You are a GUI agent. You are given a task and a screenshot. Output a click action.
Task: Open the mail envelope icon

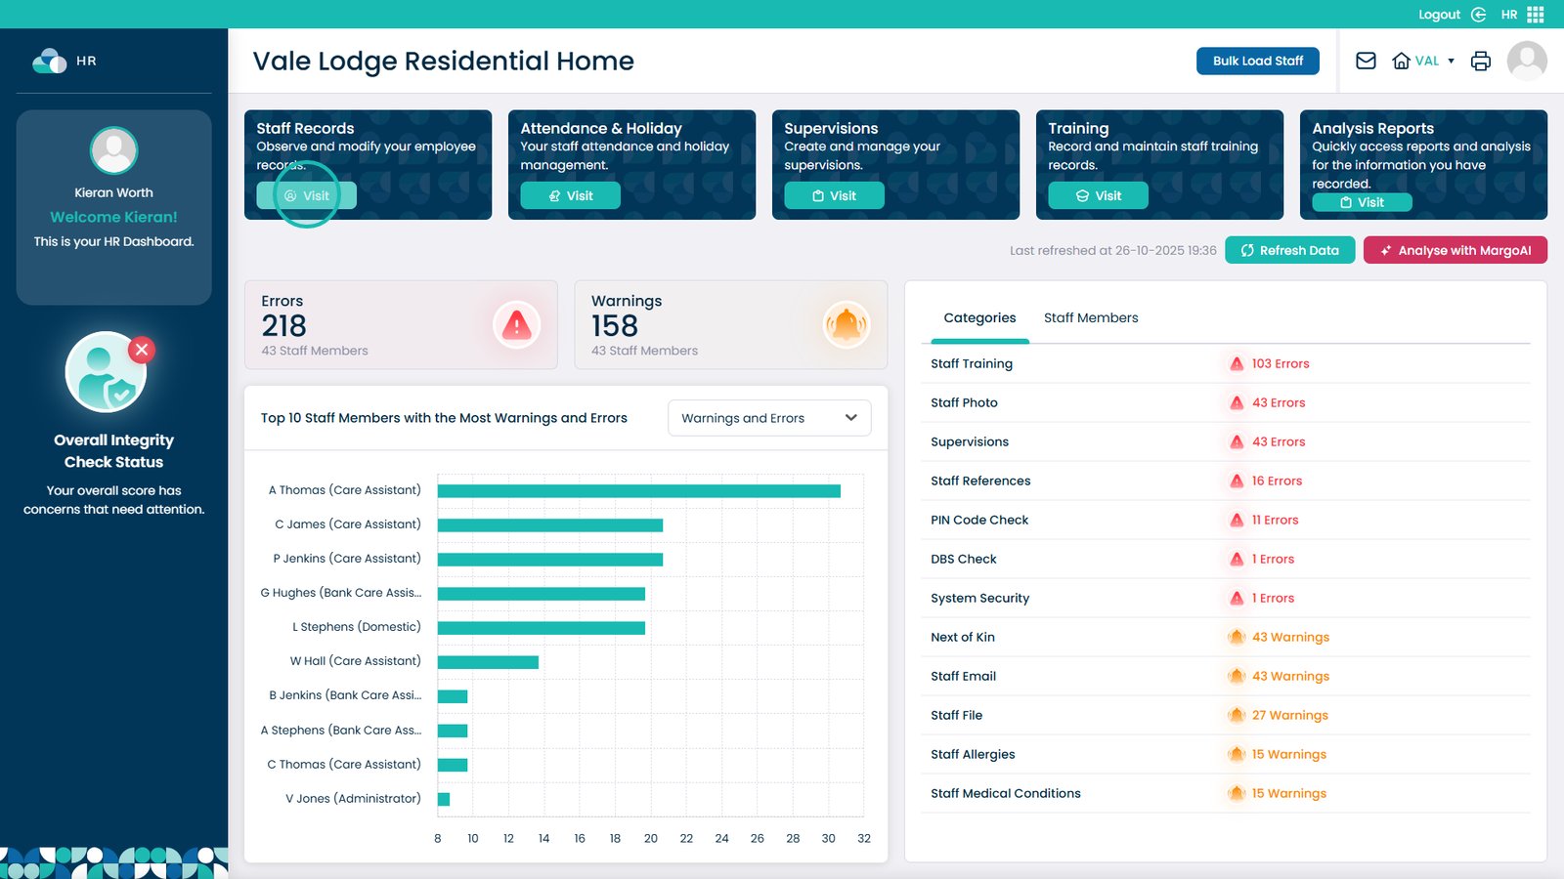[x=1366, y=61]
